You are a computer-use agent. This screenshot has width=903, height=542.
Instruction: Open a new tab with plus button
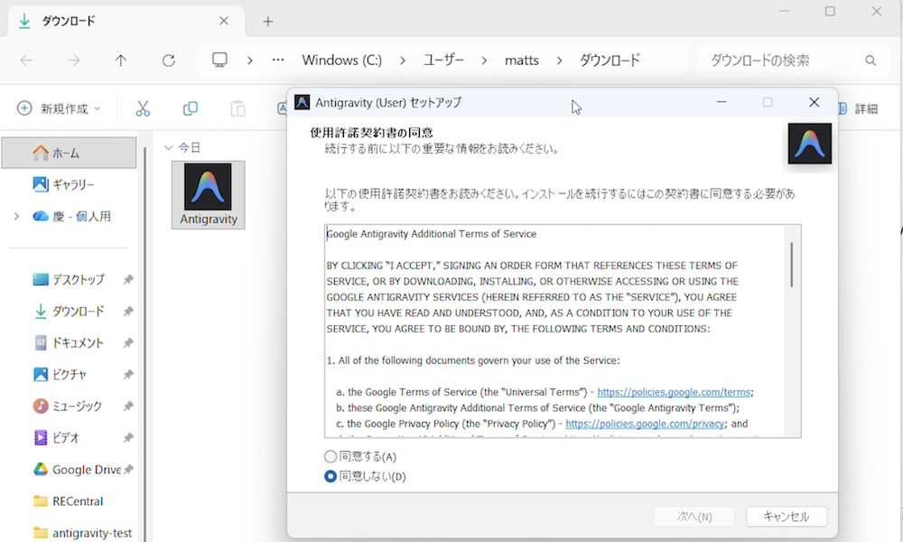267,21
